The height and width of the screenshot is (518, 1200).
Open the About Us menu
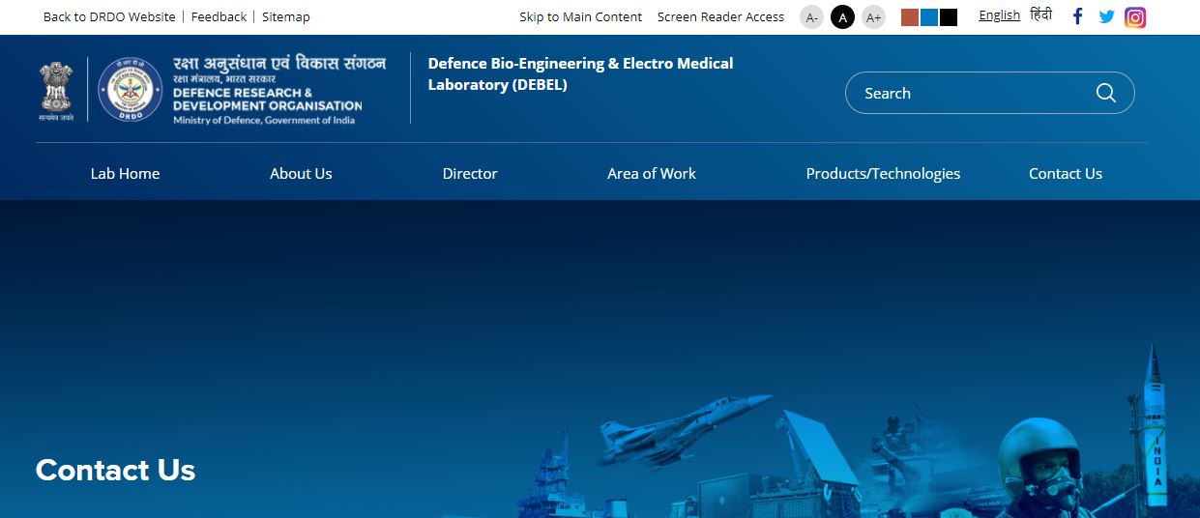(x=301, y=174)
